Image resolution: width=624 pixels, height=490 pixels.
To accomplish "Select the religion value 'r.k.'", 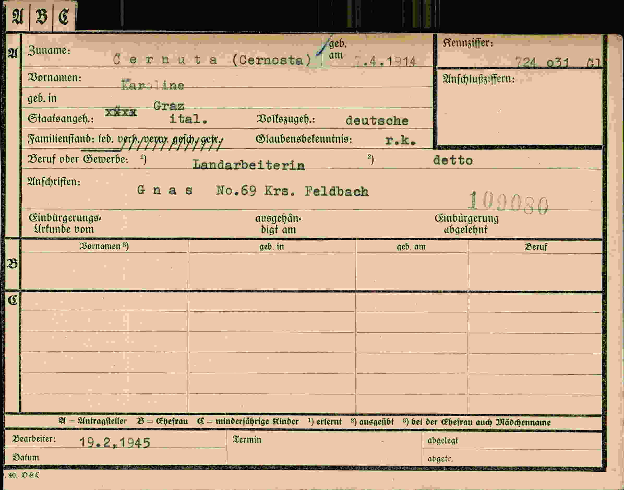I will (x=400, y=140).
